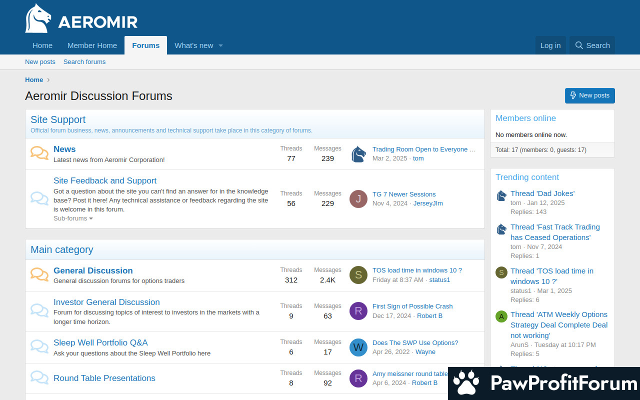Open the News forum speech-bubble icon
Screen dimensions: 640x400
pos(39,152)
